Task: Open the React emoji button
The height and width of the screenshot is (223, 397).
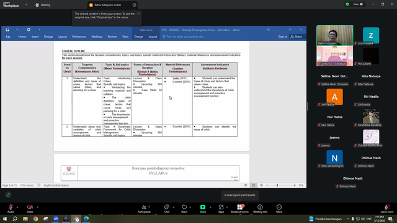Action: coord(184,209)
